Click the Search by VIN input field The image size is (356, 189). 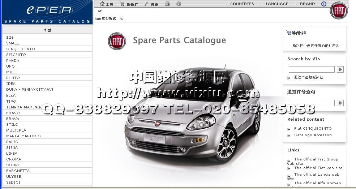pyautogui.click(x=312, y=69)
